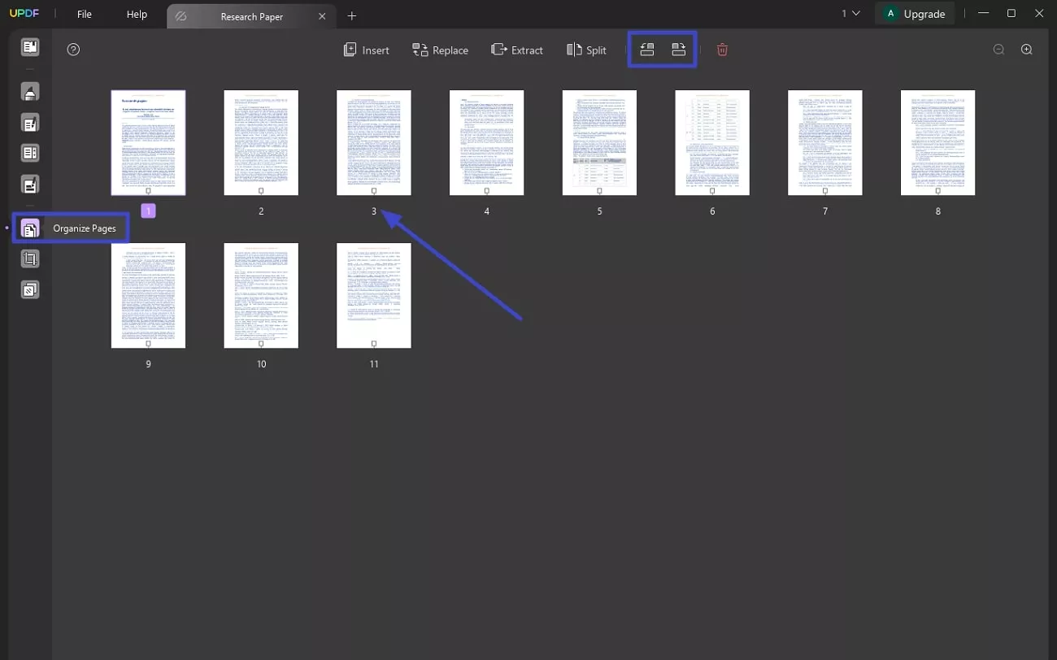1057x660 pixels.
Task: Delete the selected page with trash icon
Action: (722, 50)
